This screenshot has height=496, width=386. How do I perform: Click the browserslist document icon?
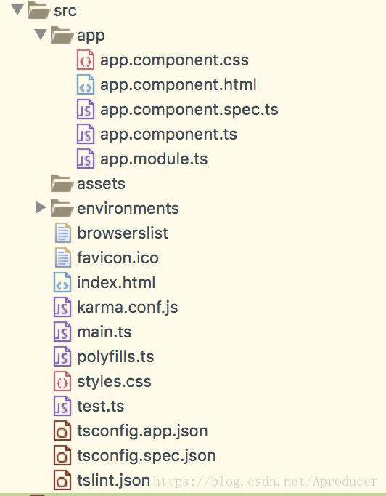click(63, 233)
